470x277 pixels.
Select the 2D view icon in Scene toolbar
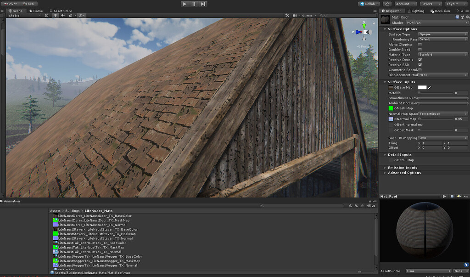[46, 15]
